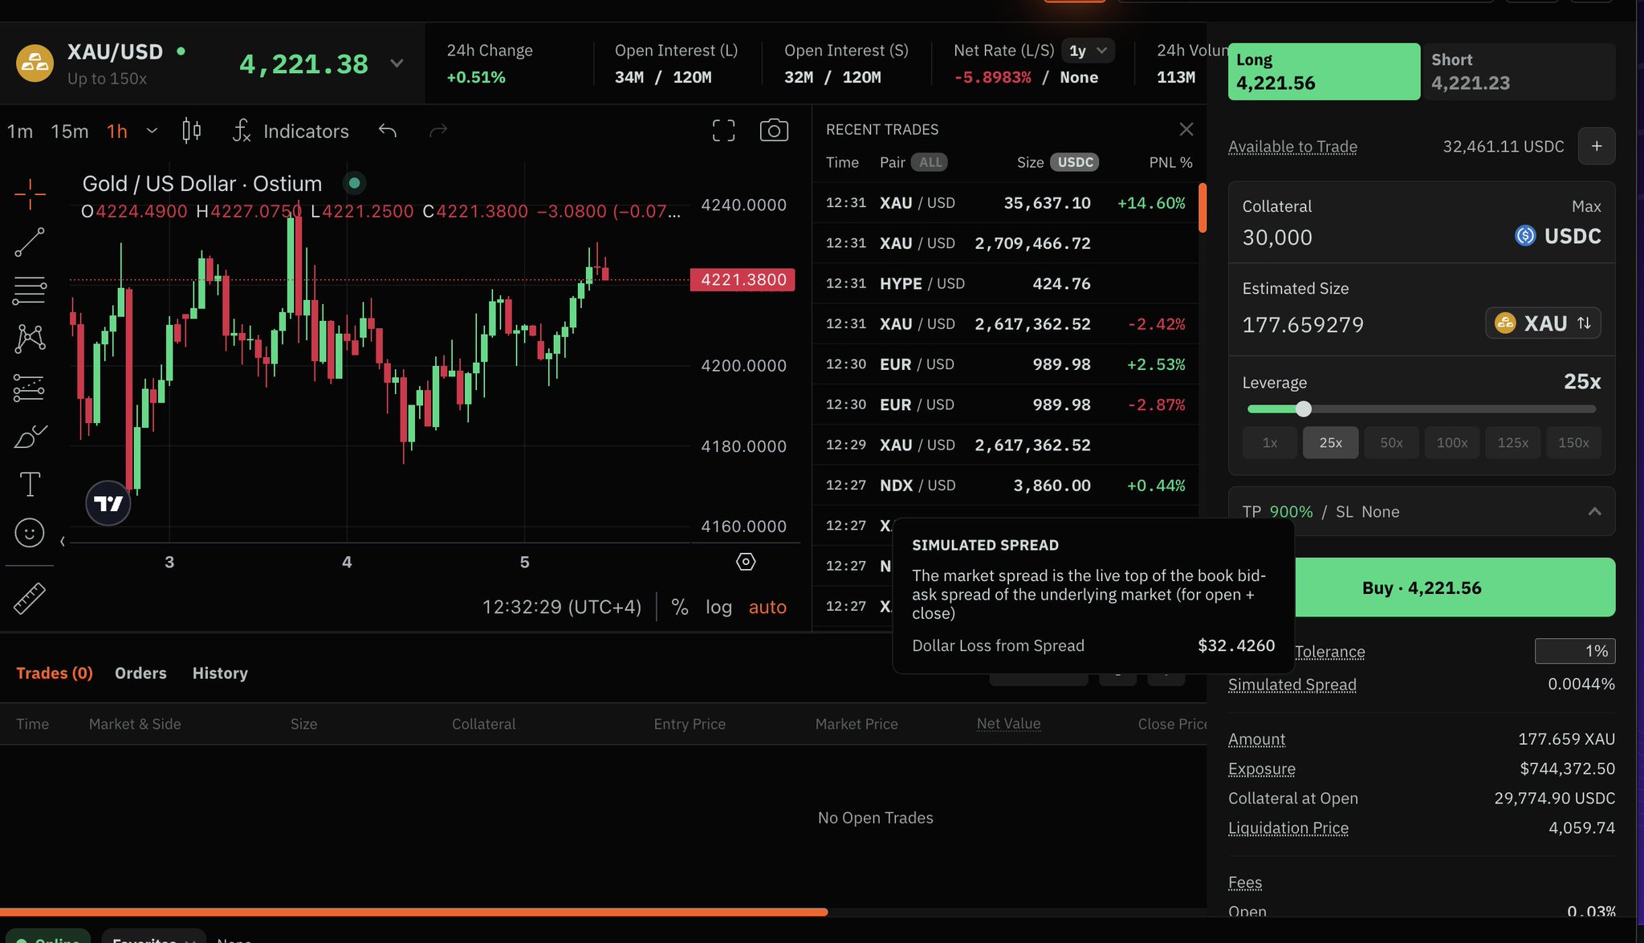
Task: Select the trend line drawing tool
Action: tap(30, 242)
